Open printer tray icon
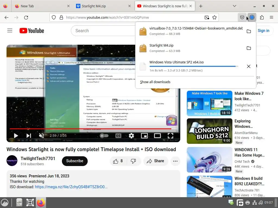The height and width of the screenshot is (208, 278). (x=248, y=203)
